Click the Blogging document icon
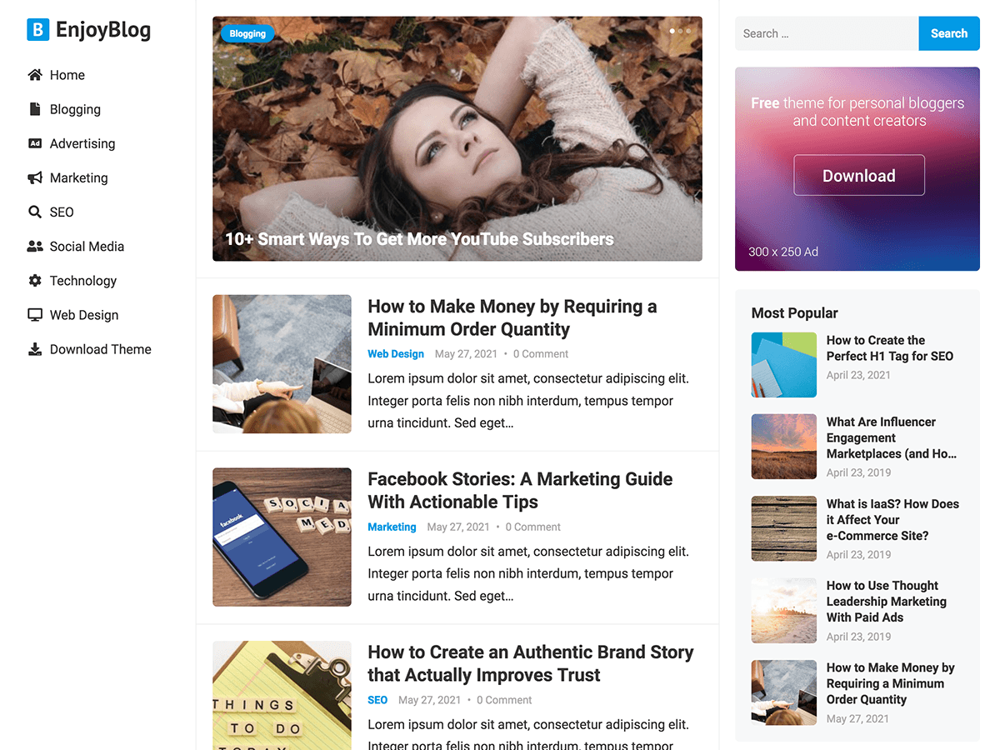Image resolution: width=1000 pixels, height=750 pixels. [x=34, y=108]
